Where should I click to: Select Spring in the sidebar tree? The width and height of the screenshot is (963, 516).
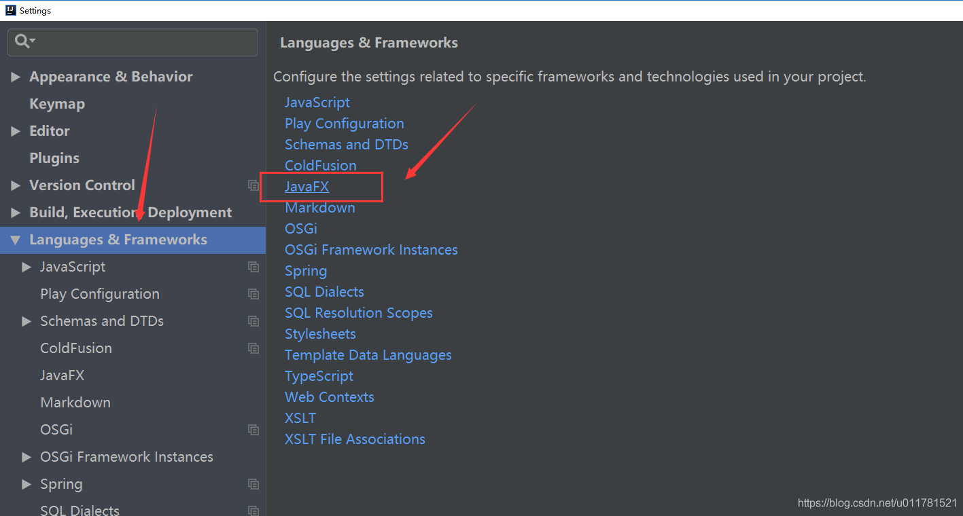point(61,484)
